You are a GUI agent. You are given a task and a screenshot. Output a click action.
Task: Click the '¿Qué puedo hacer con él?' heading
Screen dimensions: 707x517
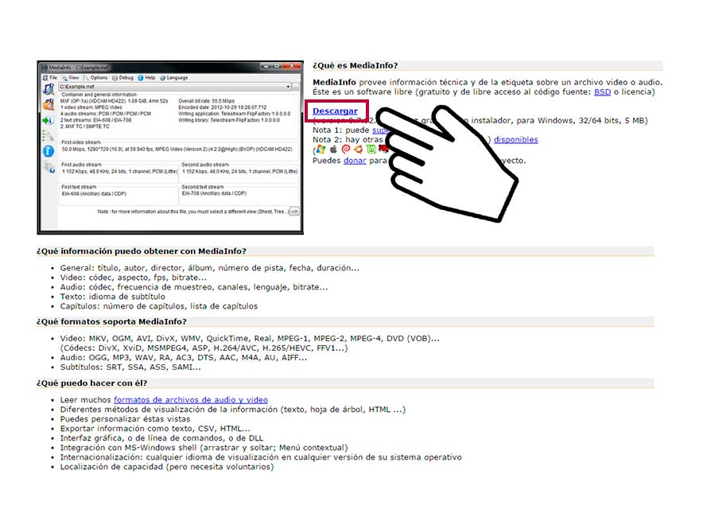[x=92, y=383]
